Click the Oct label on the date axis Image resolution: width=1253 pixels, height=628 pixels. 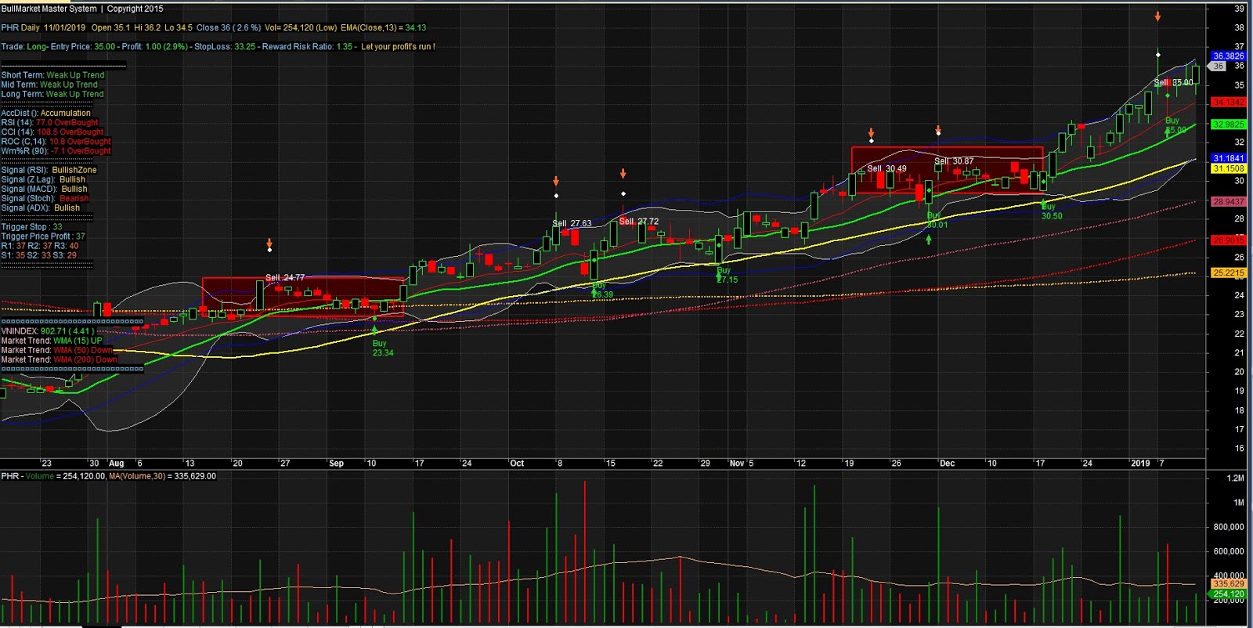pos(517,464)
